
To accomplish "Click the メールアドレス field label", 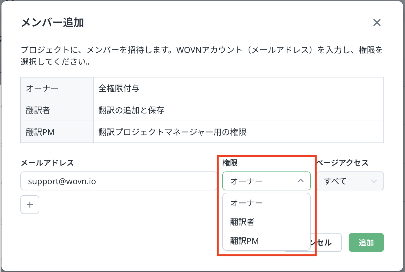I will (x=47, y=162).
